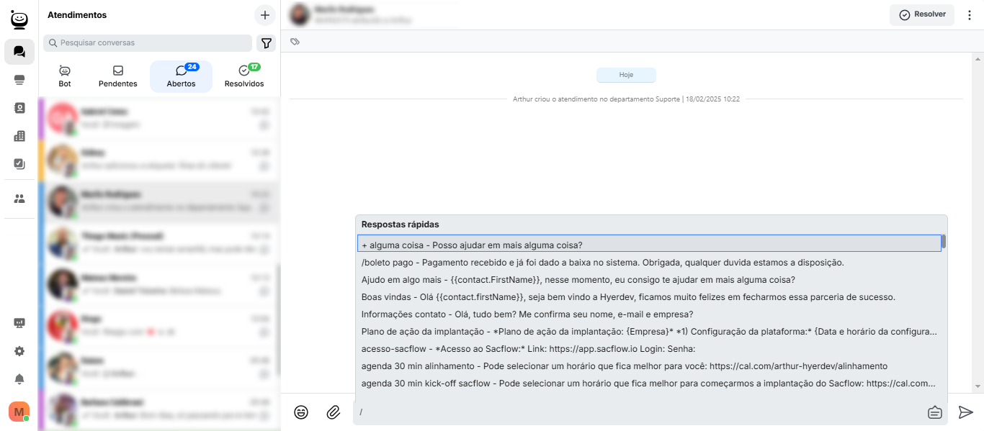Click the Pesquisar conversas search field
The height and width of the screenshot is (431, 984).
pos(148,43)
